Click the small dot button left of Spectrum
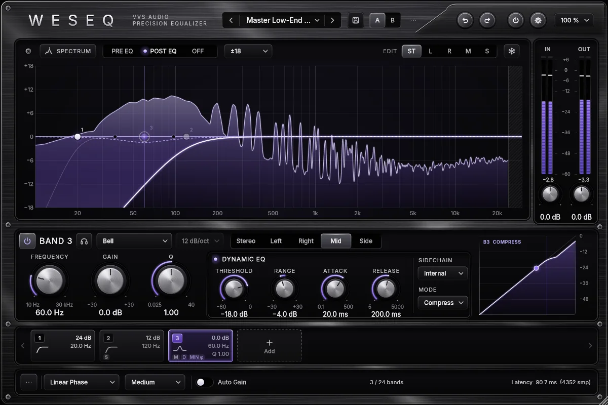Viewport: 608px width, 405px height. pyautogui.click(x=28, y=51)
